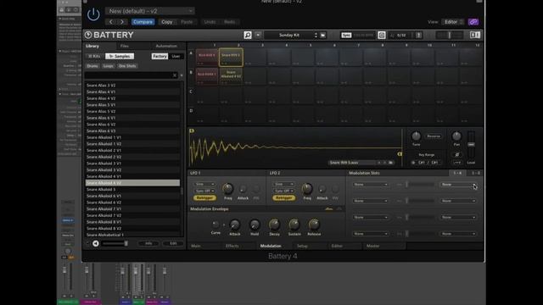The width and height of the screenshot is (543, 305).
Task: Adjust the preview volume slider
Action: point(115,243)
